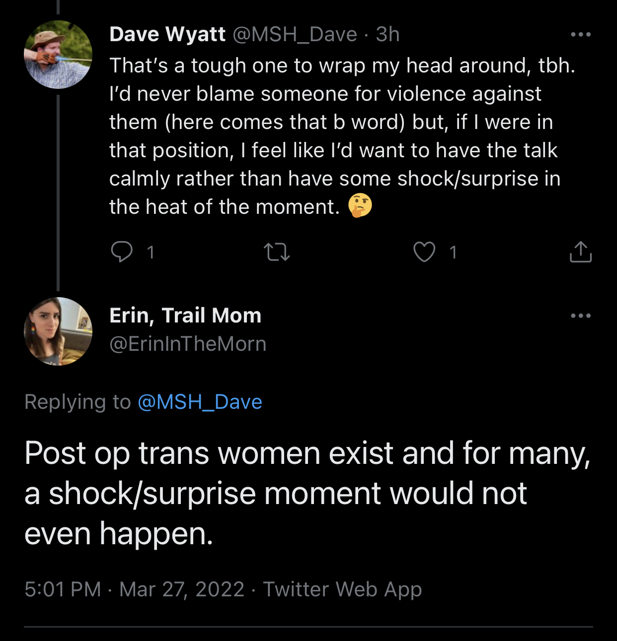Image resolution: width=617 pixels, height=641 pixels.
Task: Click the Erin, Trail Mom display name
Action: point(185,316)
